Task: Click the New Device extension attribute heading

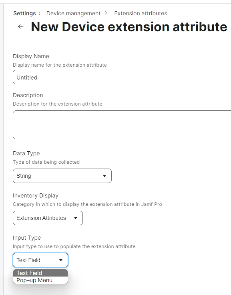Action: 129,27
